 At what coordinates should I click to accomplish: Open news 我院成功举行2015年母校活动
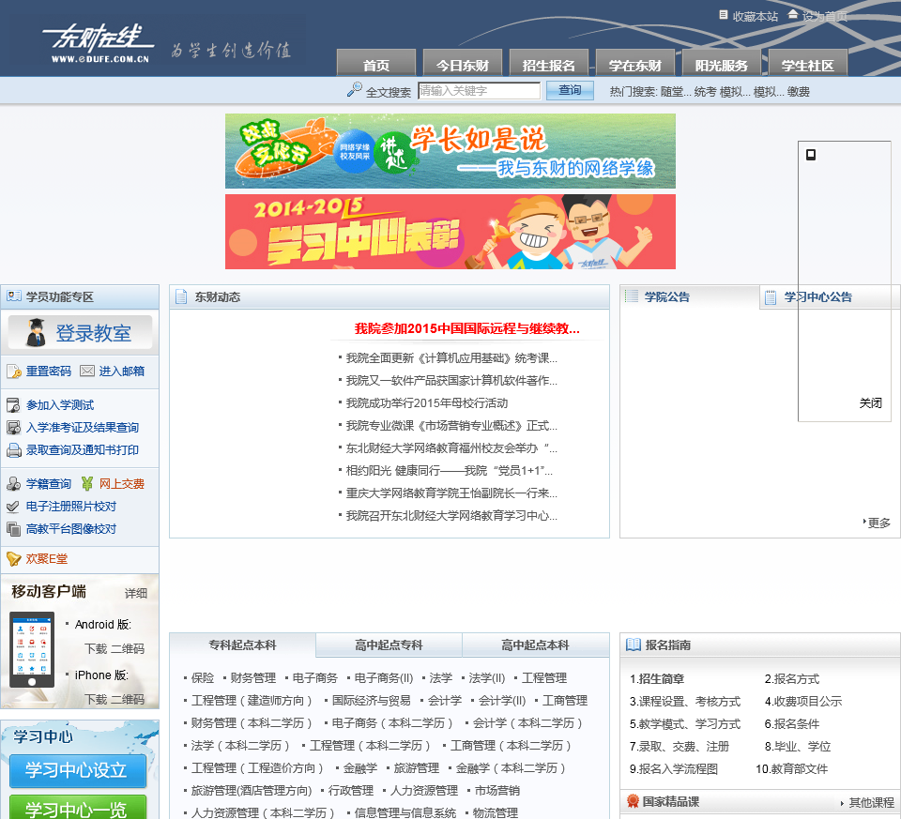click(427, 403)
